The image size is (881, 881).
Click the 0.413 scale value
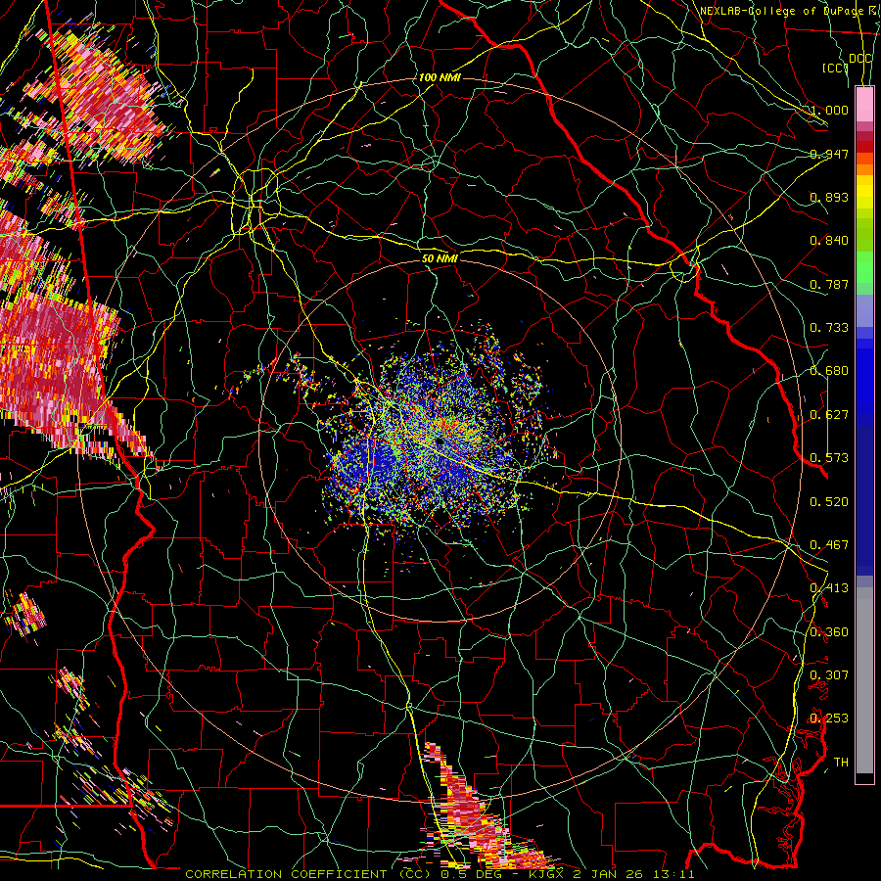click(829, 588)
